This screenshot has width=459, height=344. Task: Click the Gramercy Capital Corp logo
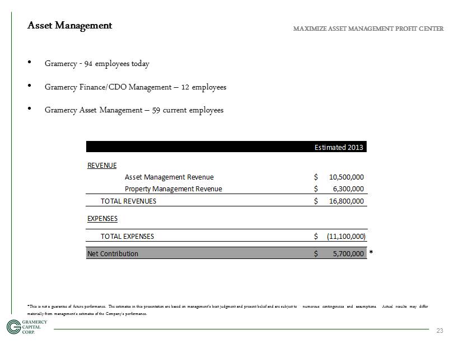click(x=27, y=327)
